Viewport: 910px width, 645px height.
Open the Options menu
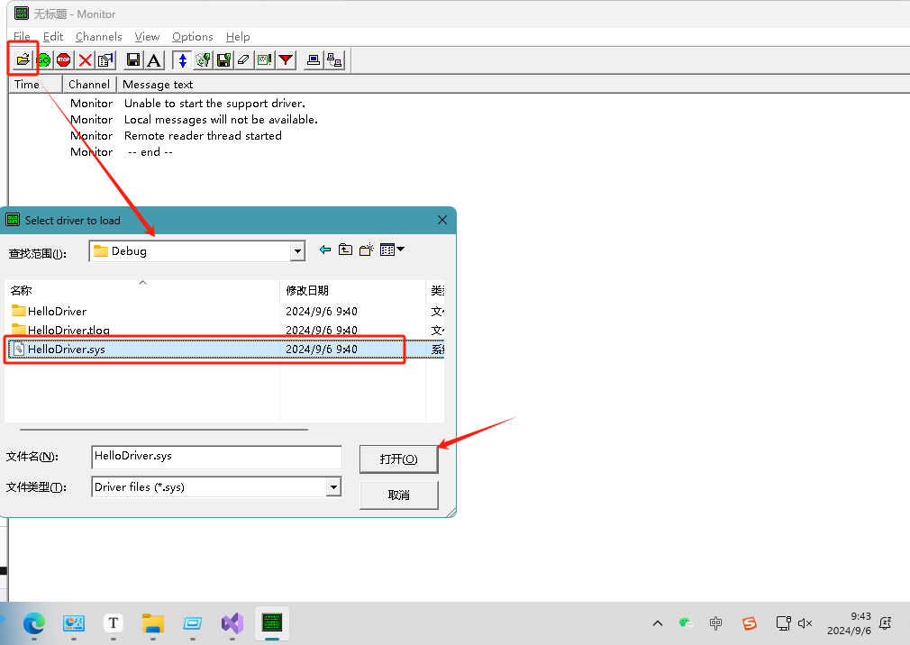(x=192, y=37)
